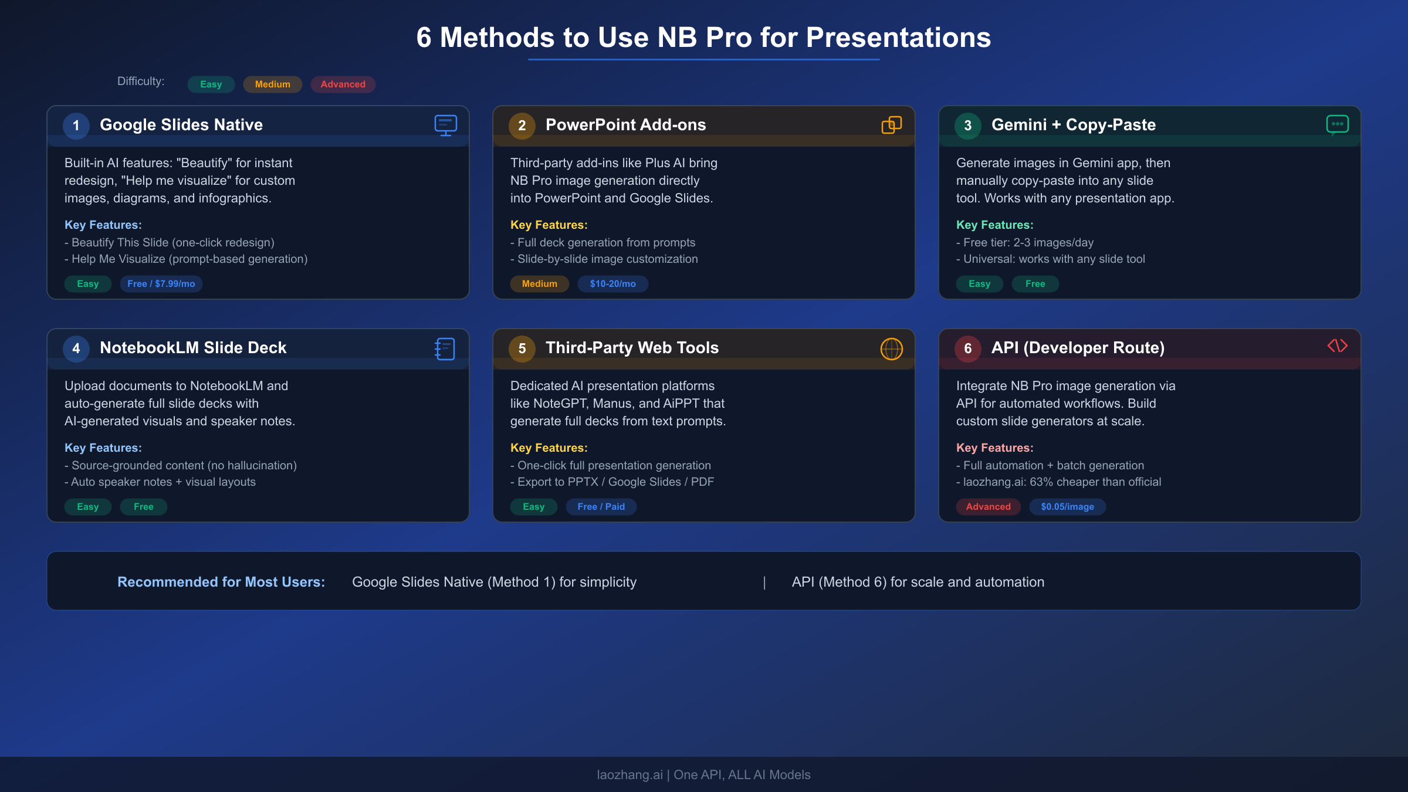Open the Third-Party Web Tools section header
1408x792 pixels.
pos(632,347)
